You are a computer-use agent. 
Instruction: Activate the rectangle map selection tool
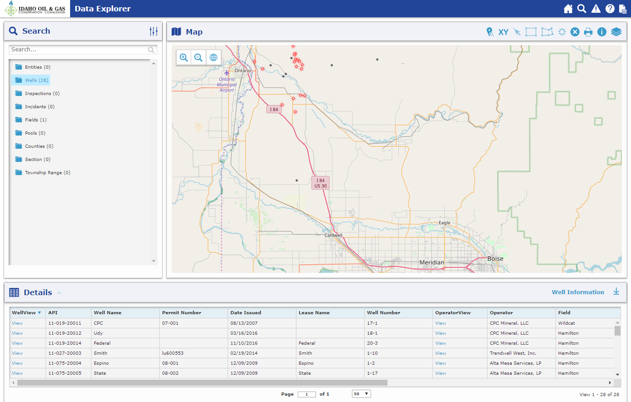pos(530,32)
